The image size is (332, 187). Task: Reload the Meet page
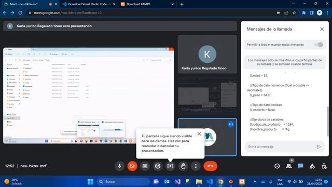(20, 12)
